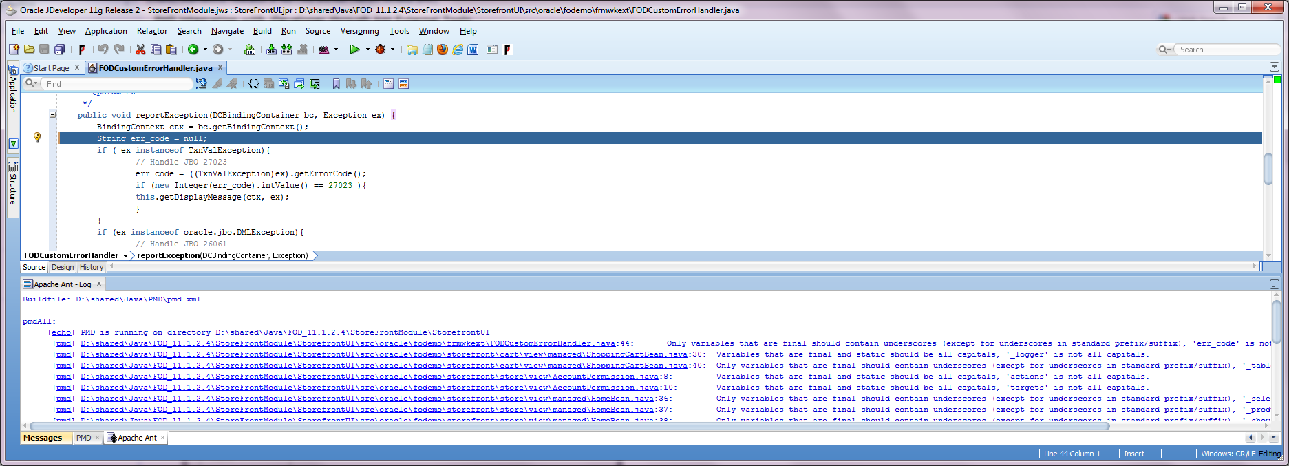Click the Open folder toolbar icon
1289x466 pixels.
pyautogui.click(x=29, y=50)
